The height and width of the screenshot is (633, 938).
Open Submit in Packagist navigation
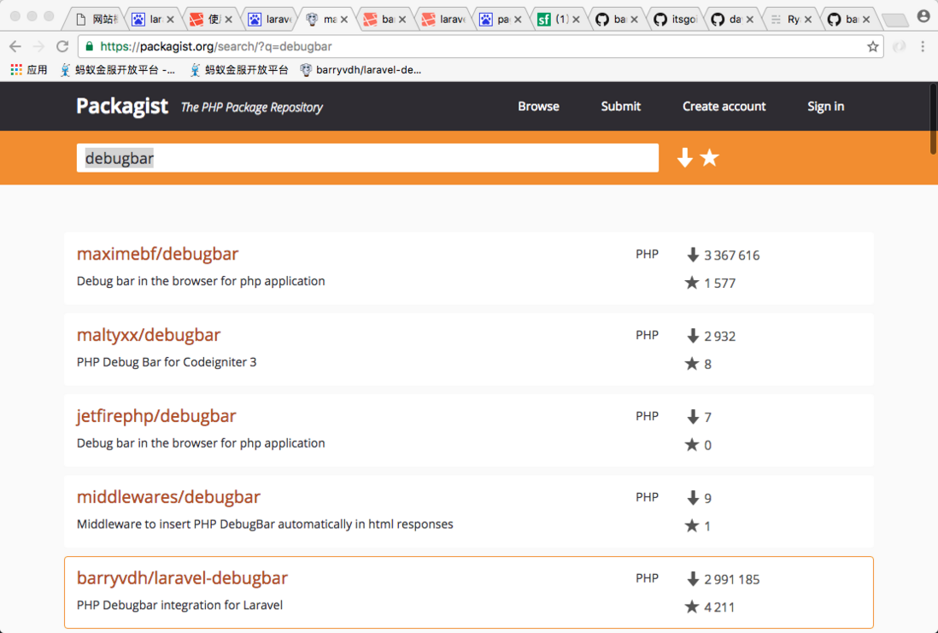620,107
